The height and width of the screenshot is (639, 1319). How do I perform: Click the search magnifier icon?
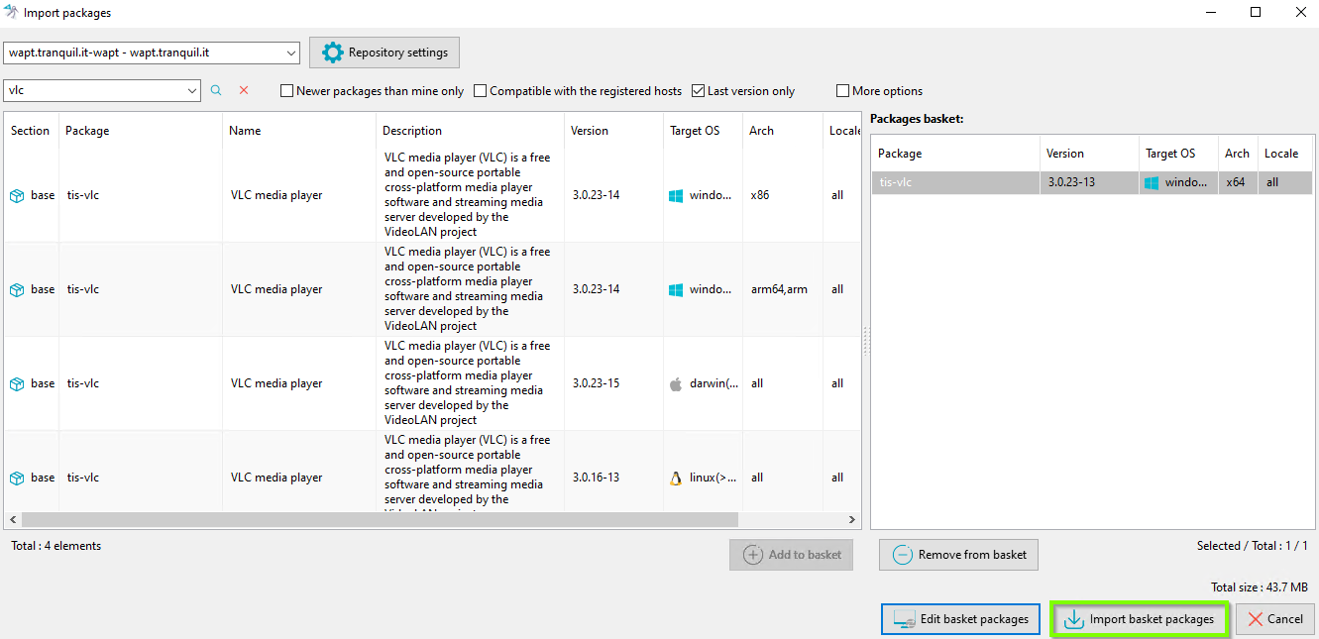217,90
